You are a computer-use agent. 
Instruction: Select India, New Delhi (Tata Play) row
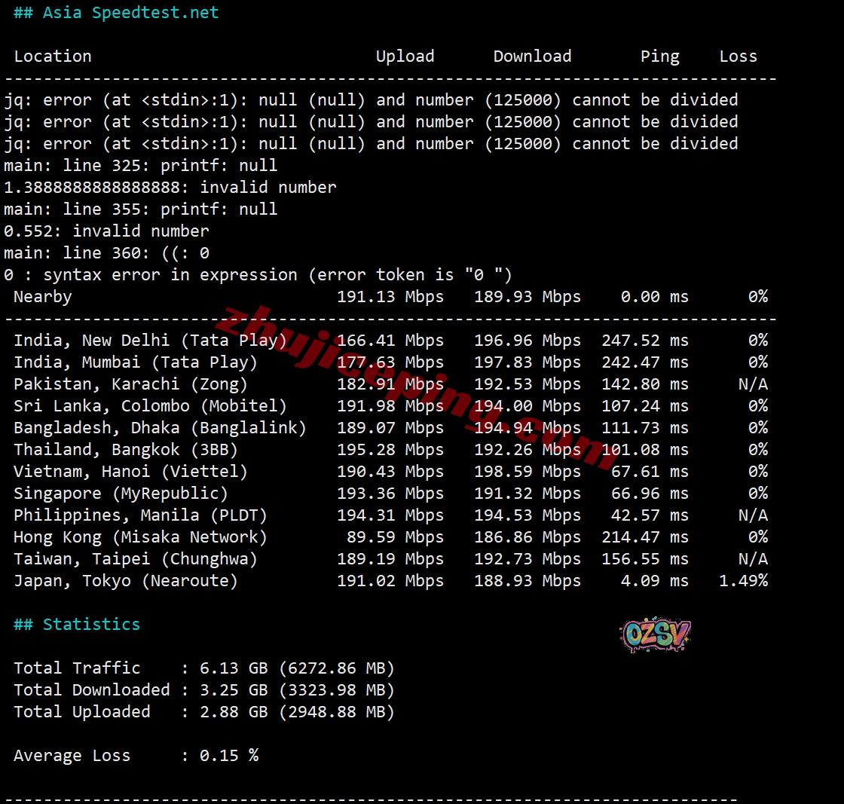(150, 341)
